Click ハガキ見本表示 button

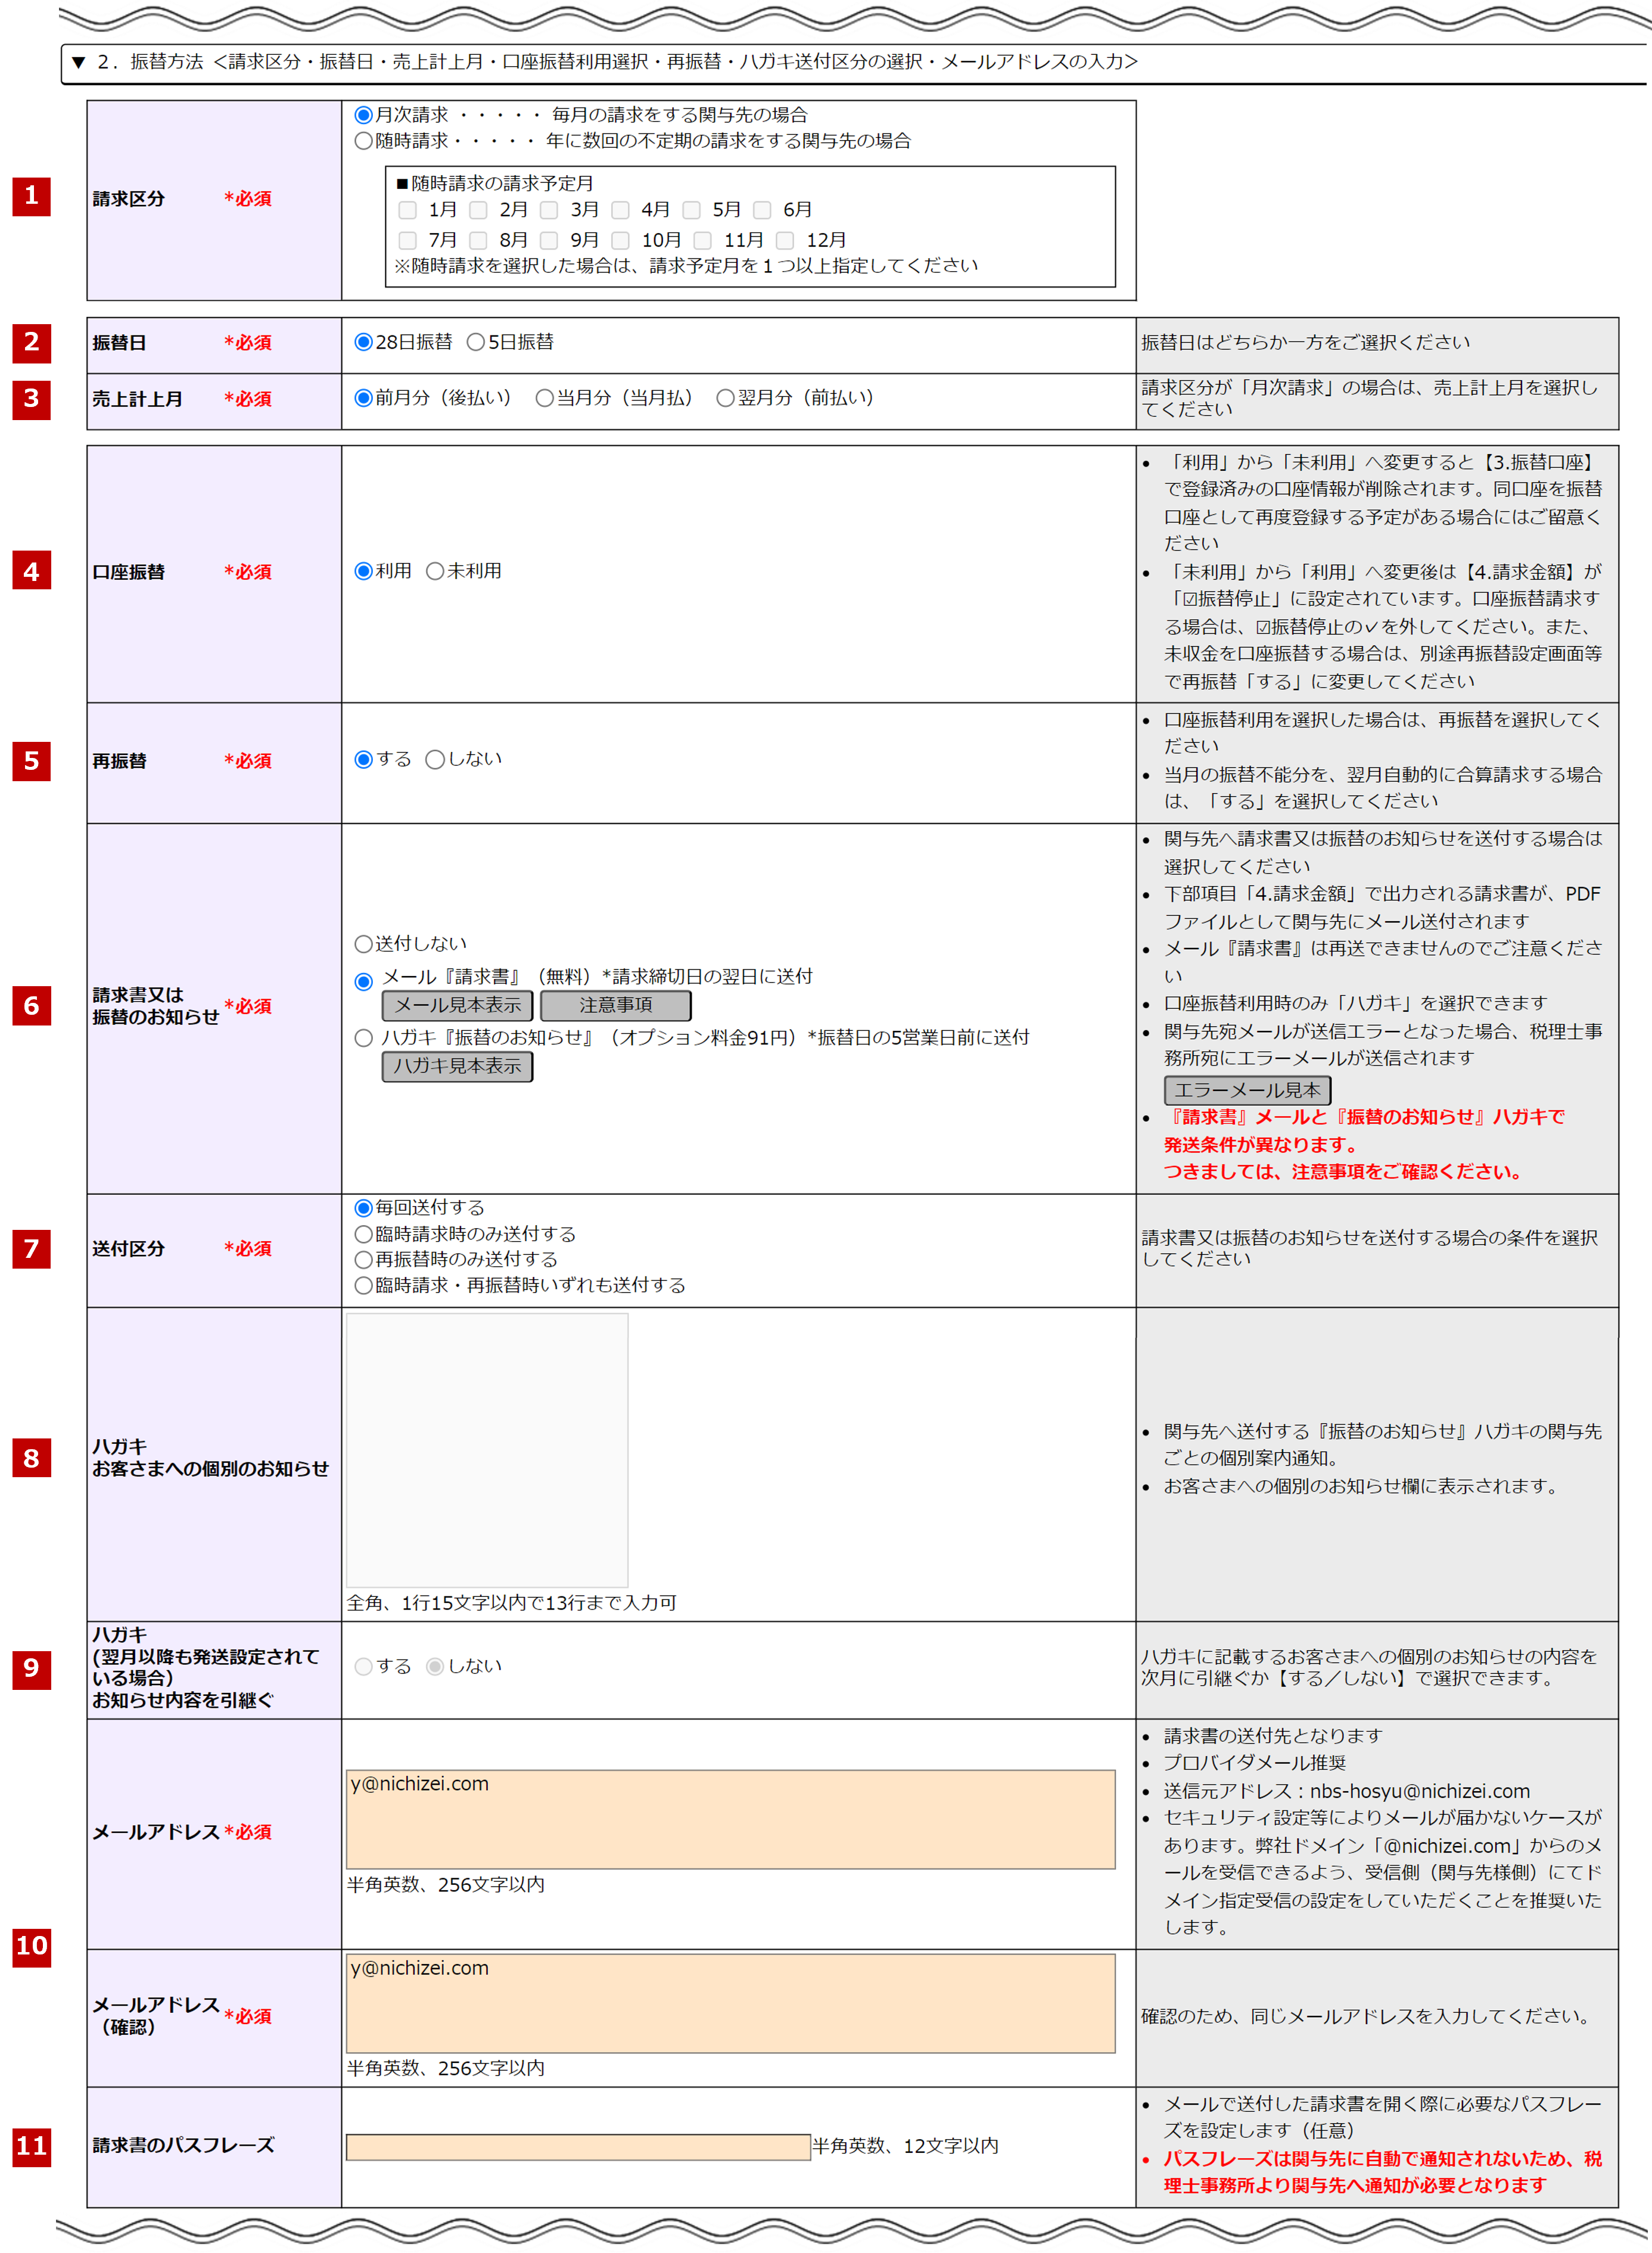tap(457, 1066)
